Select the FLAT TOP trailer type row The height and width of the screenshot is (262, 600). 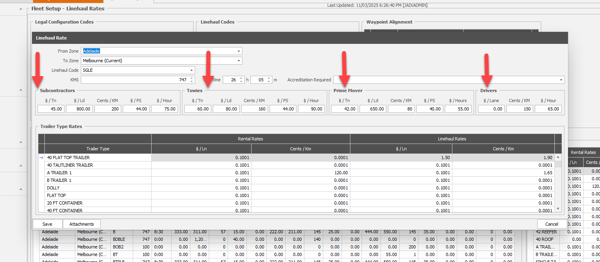coord(296,195)
